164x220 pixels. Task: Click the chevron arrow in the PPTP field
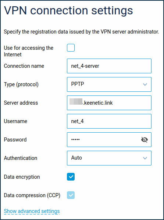[x=145, y=84]
